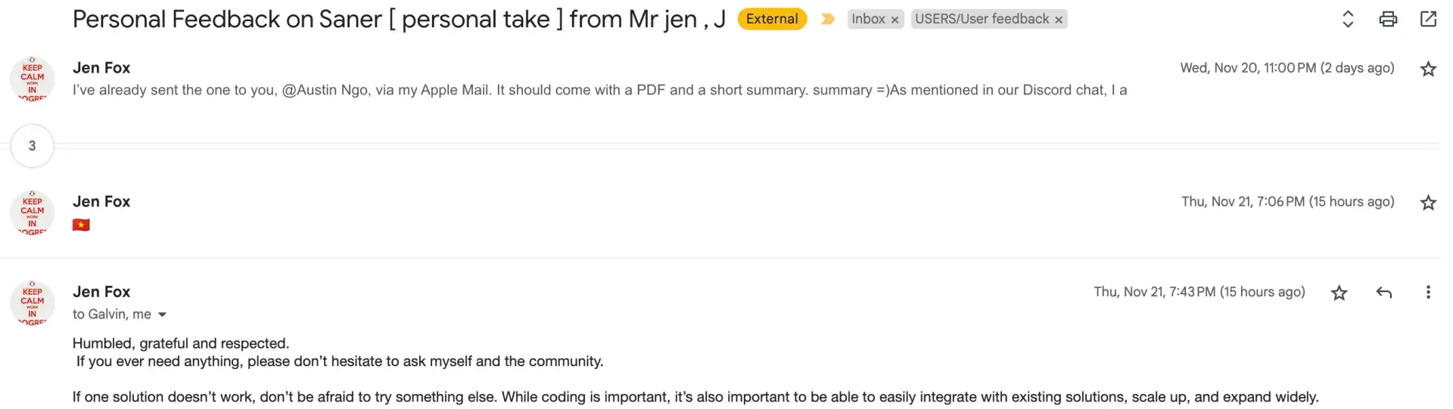Star the Thu 7:43 PM message
The height and width of the screenshot is (409, 1453).
(x=1339, y=293)
